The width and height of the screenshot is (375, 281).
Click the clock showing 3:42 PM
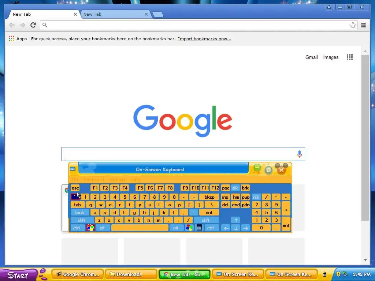[x=361, y=274]
